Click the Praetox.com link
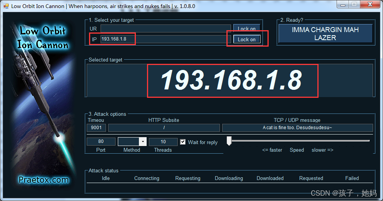Screen dimensions: 383x201 coord(44,180)
